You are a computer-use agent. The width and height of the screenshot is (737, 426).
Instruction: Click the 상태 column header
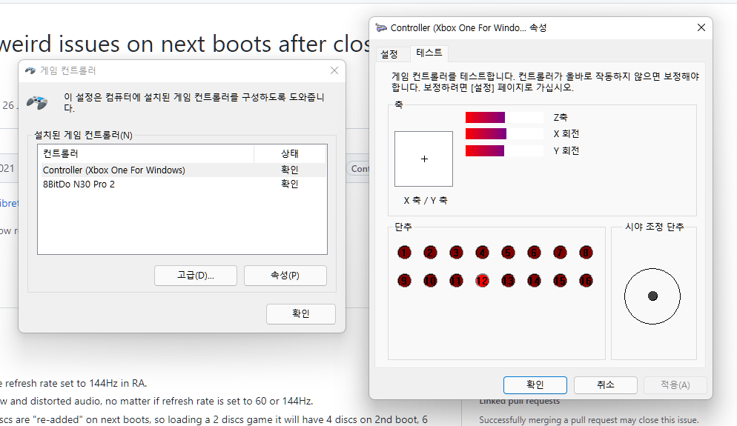[290, 153]
